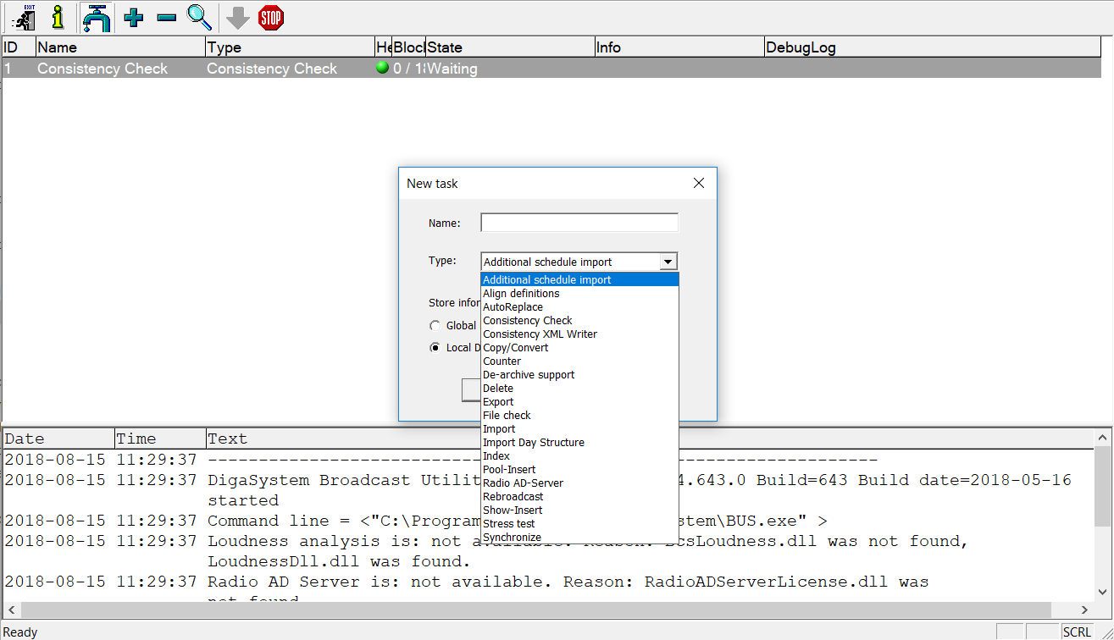This screenshot has height=640, width=1114.
Task: Click the green status indicator in task row
Action: click(382, 68)
